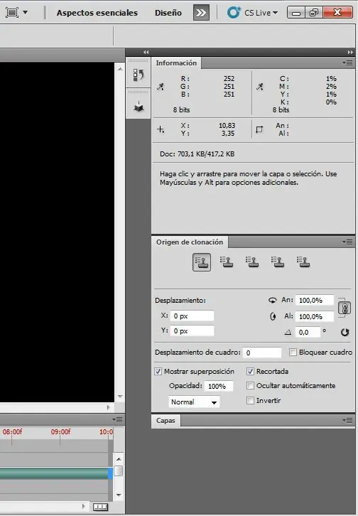The width and height of the screenshot is (358, 516).
Task: Click the Doc: 703,1 KB/417,2 KB text
Action: [x=197, y=154]
